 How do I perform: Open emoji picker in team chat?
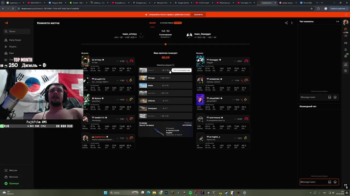335,182
